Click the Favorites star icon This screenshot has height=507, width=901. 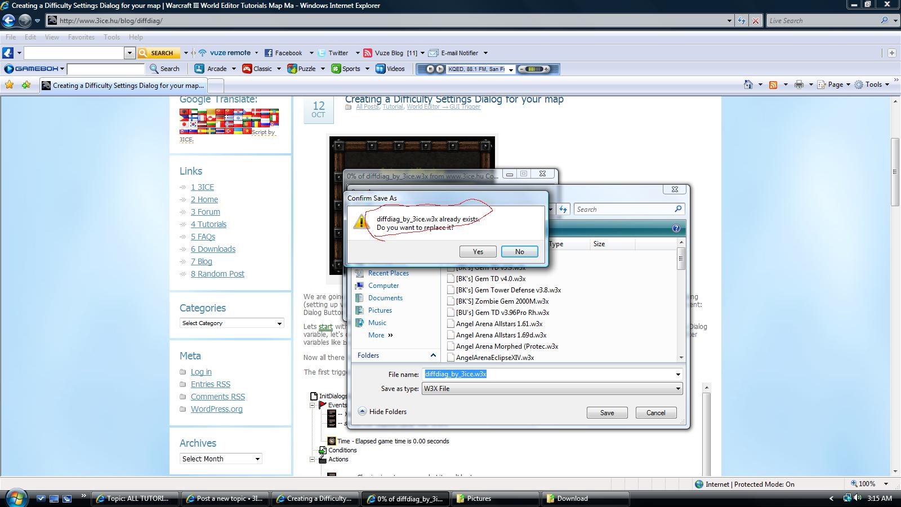[10, 85]
